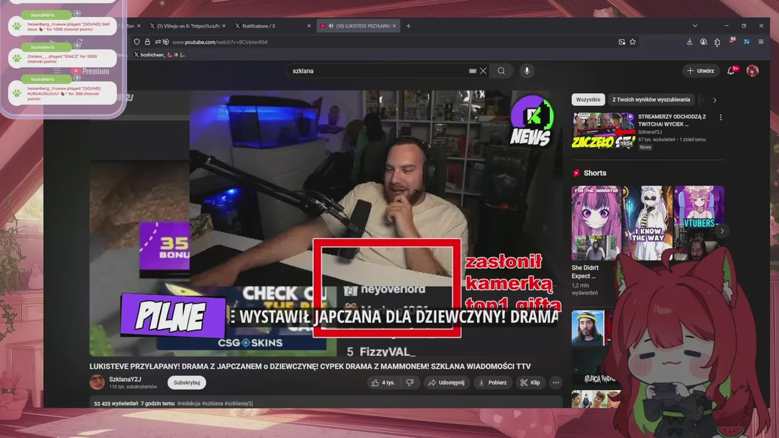Click the YouTube search magnifier button
This screenshot has height=438, width=779.
501,71
